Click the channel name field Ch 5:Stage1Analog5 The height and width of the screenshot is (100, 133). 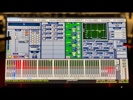point(18,27)
